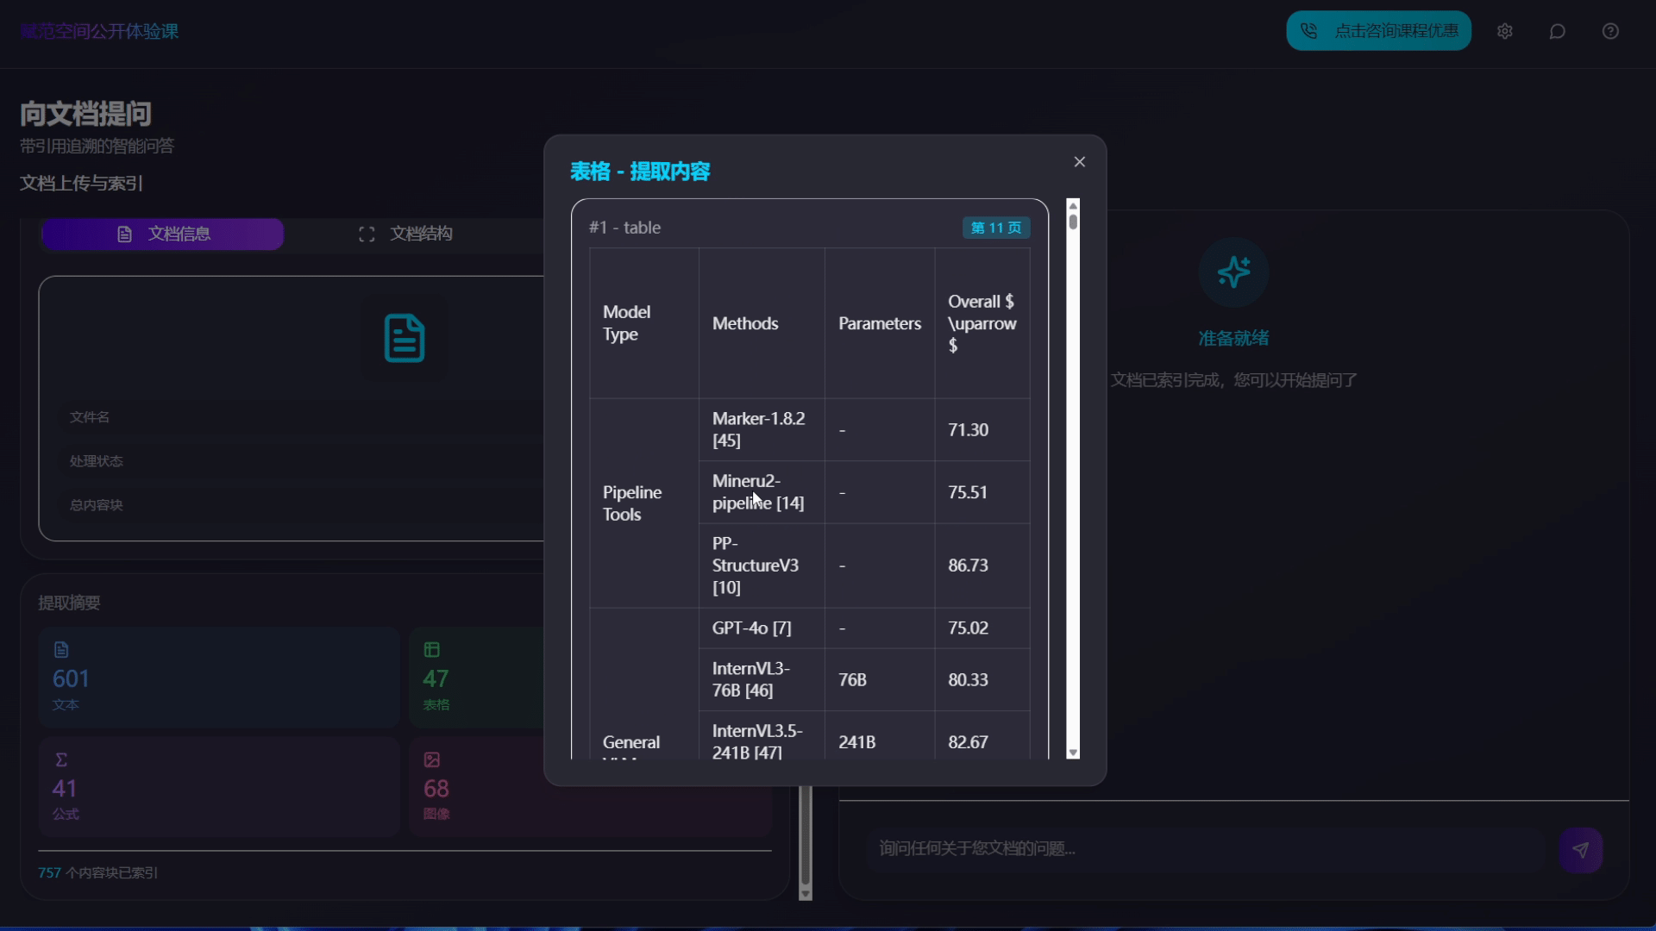Click the image icon above 68
1656x931 pixels.
(432, 759)
